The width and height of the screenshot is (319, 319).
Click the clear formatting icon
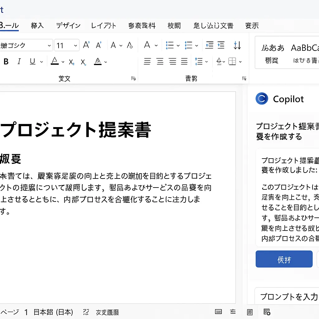(130, 45)
